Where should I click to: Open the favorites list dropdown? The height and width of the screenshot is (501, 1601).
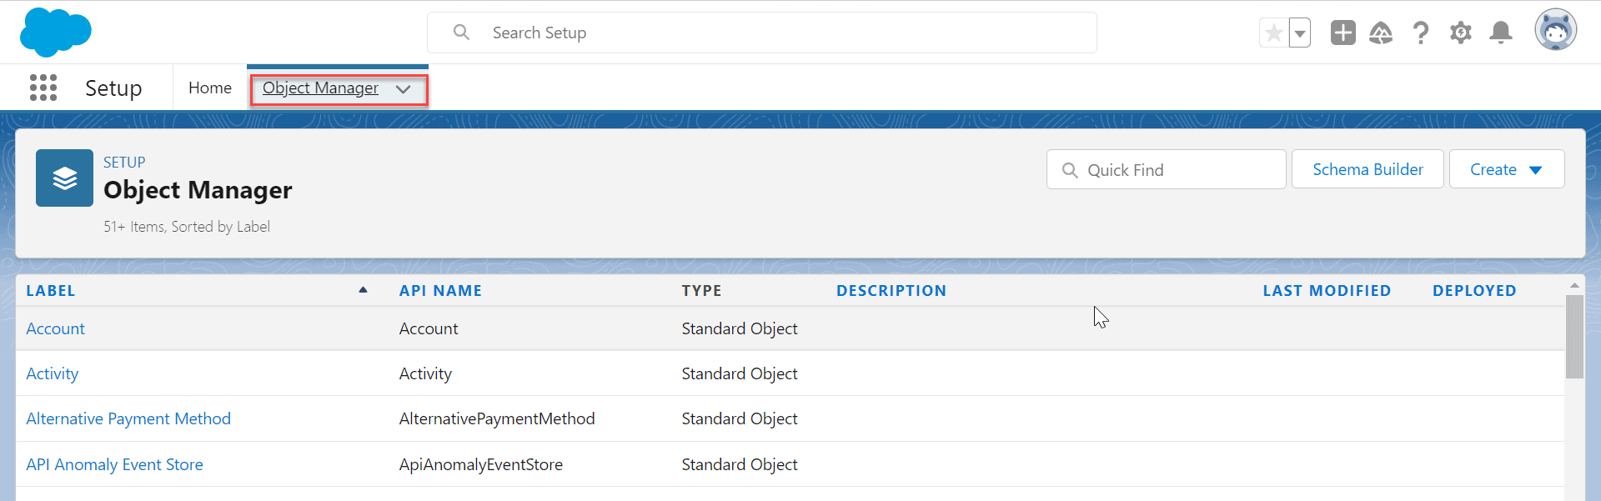tap(1301, 33)
